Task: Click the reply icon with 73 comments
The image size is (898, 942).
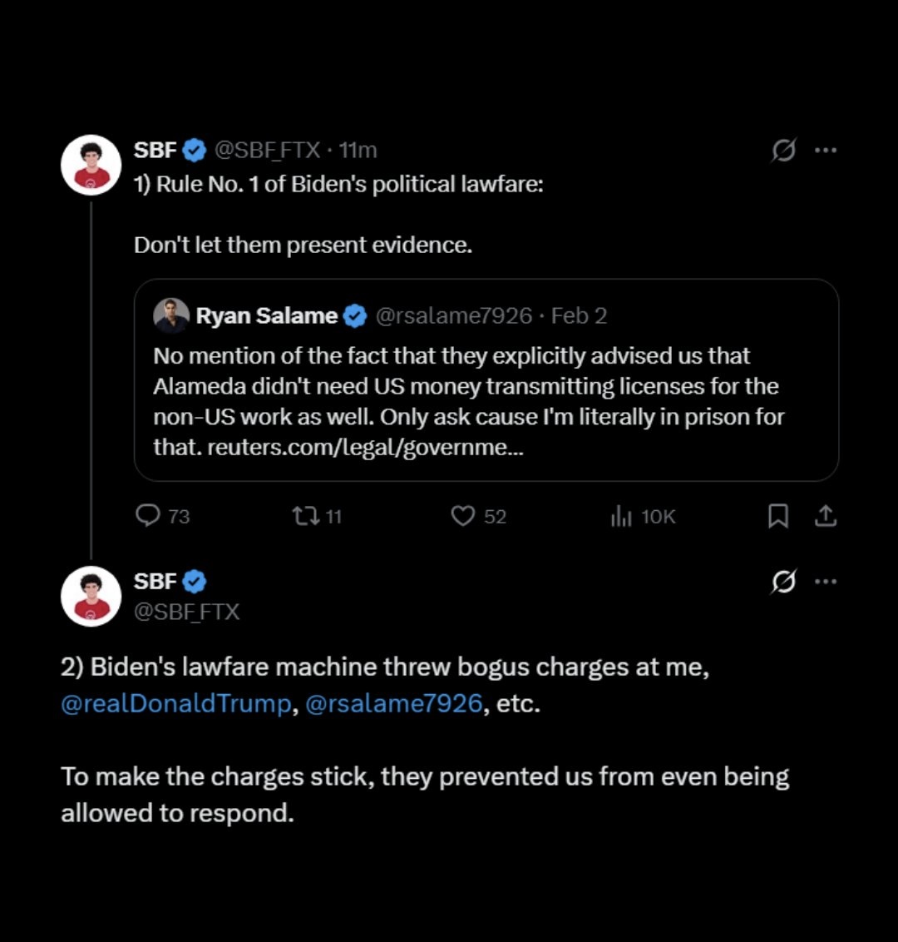Action: point(148,517)
